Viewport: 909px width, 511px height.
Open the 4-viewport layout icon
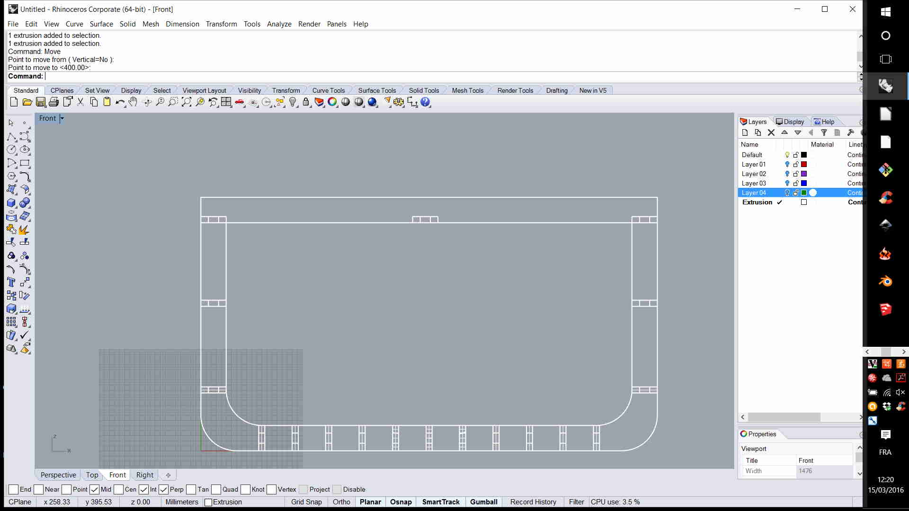(x=226, y=102)
